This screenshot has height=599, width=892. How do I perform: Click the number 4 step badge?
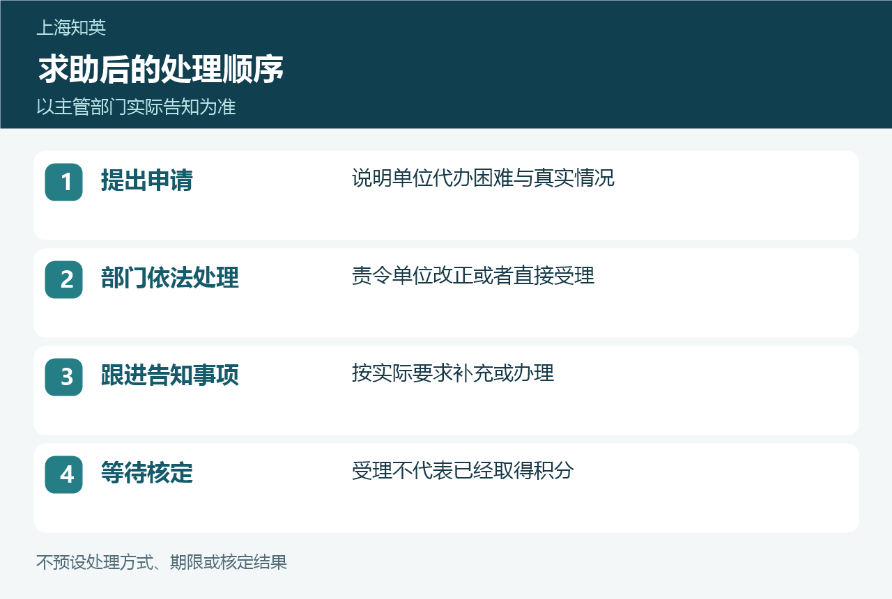(64, 474)
